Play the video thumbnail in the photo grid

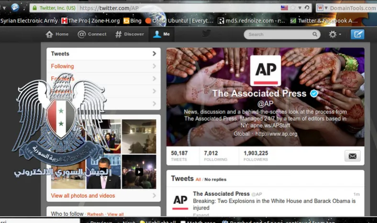coord(139,172)
